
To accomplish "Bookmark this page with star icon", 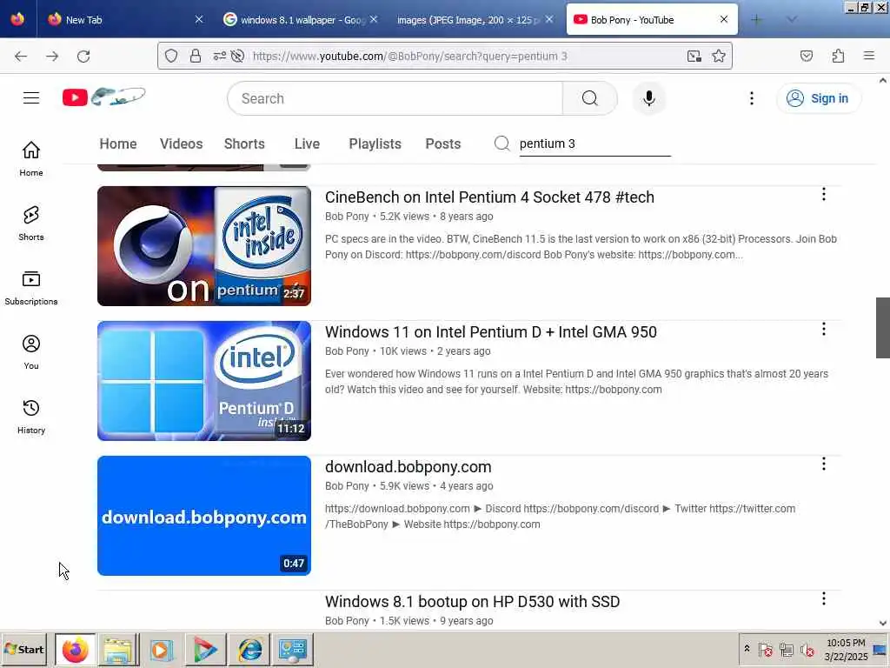I will point(719,56).
